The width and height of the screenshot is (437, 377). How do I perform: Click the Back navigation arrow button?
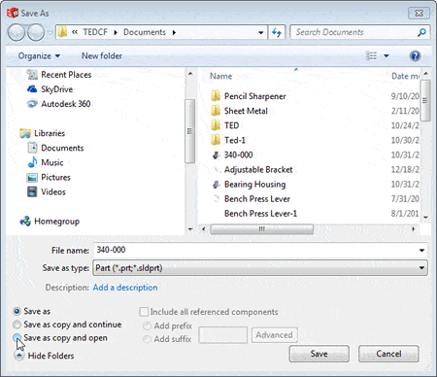[x=16, y=32]
